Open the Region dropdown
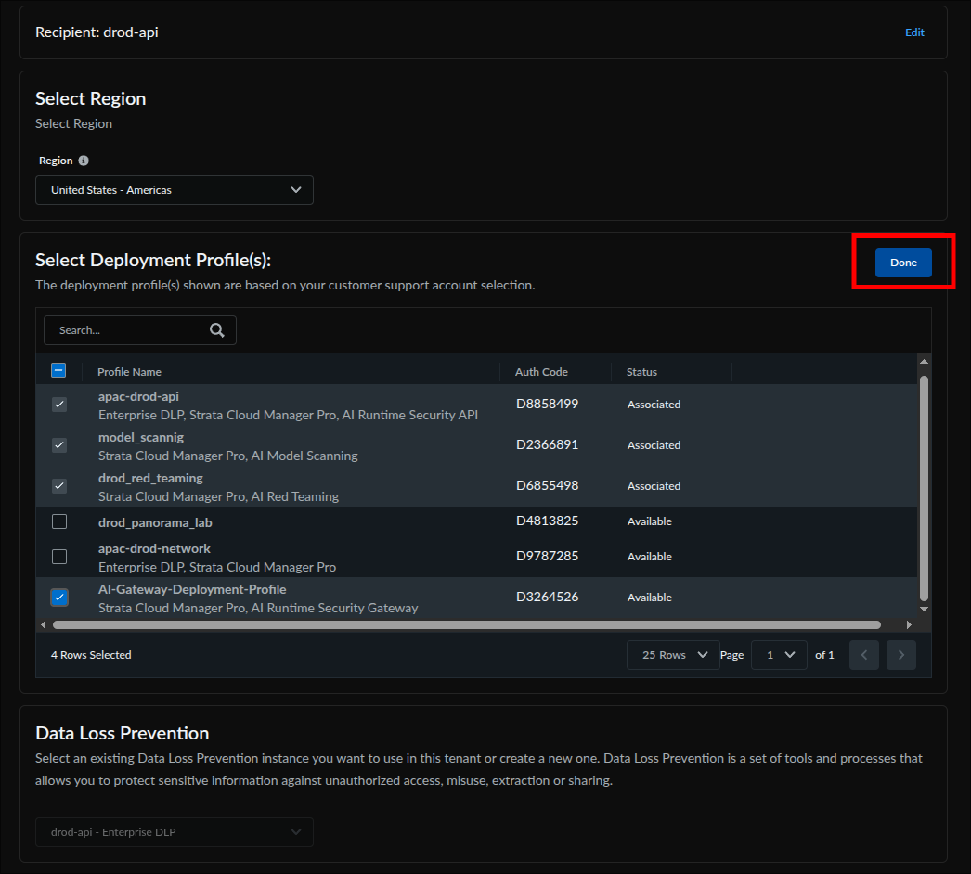 pos(174,190)
